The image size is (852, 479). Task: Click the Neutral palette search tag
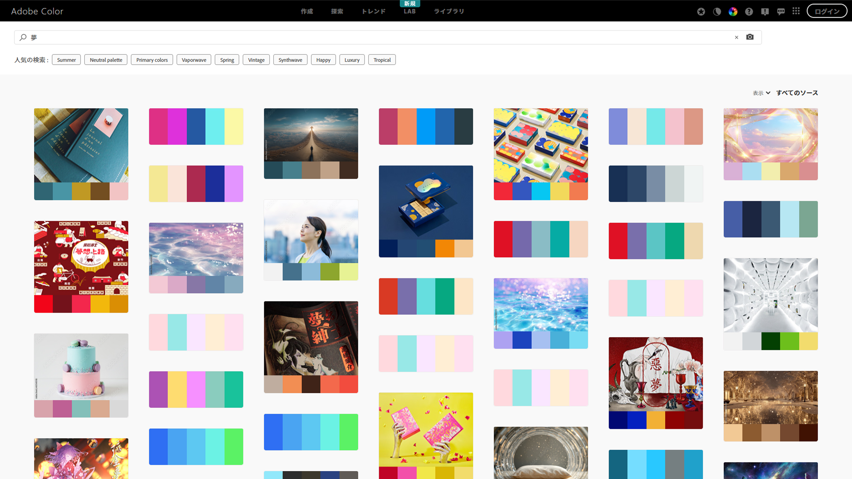click(106, 60)
